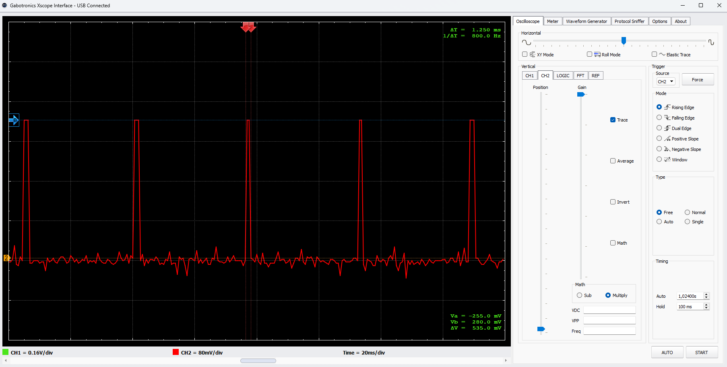Enable the Math checkbox

click(x=613, y=243)
